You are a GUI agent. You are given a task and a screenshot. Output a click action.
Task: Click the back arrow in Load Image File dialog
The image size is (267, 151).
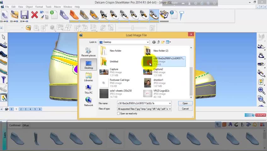click(154, 42)
